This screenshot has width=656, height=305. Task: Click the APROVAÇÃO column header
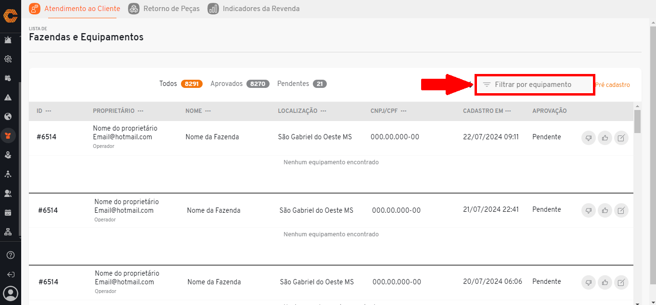(x=549, y=111)
